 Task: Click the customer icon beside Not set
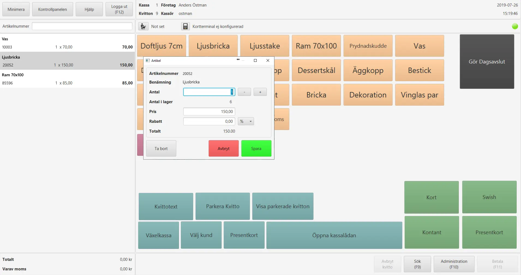tap(143, 26)
